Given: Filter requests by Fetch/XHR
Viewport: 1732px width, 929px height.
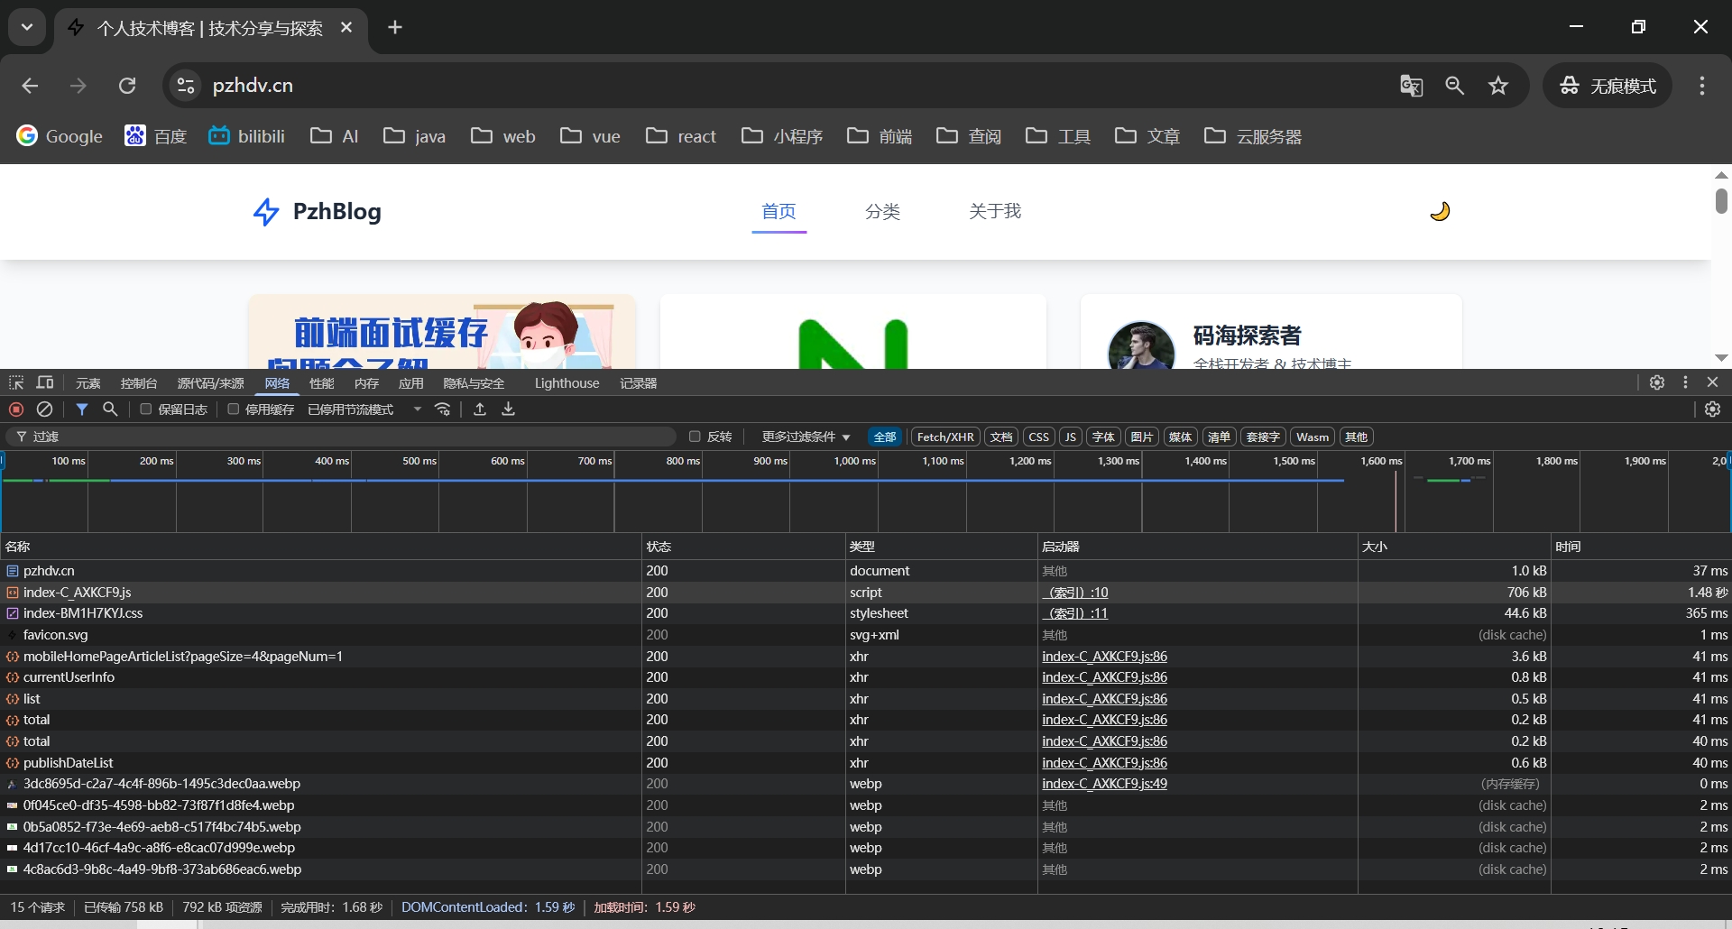Looking at the screenshot, I should (945, 437).
